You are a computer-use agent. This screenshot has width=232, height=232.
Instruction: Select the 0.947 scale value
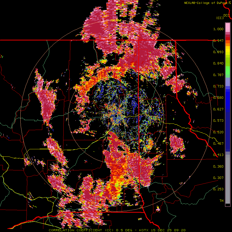pos(218,40)
